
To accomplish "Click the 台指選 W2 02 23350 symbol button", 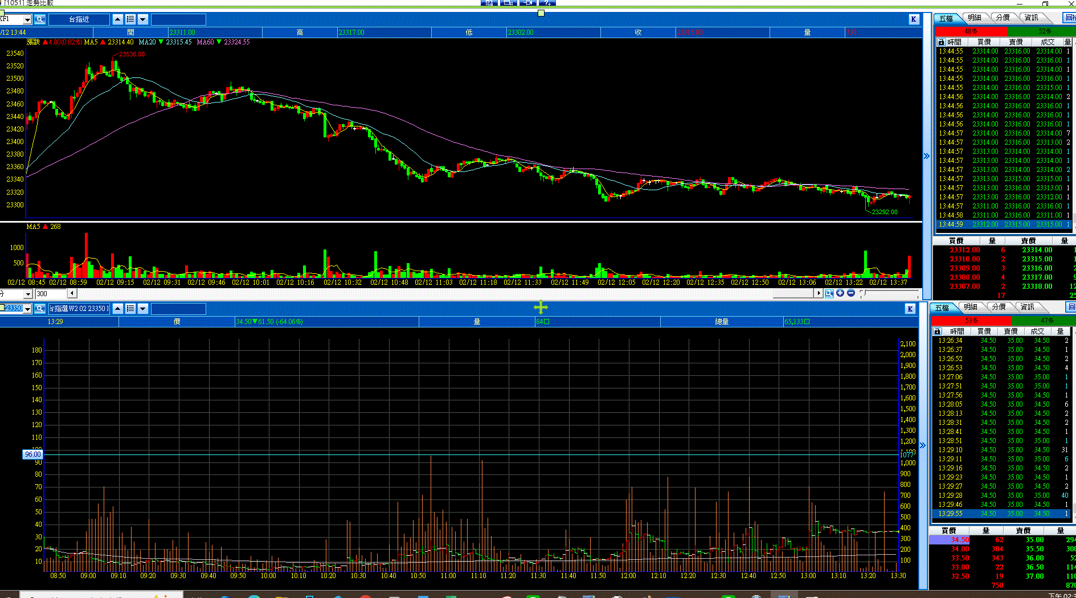I will click(79, 309).
